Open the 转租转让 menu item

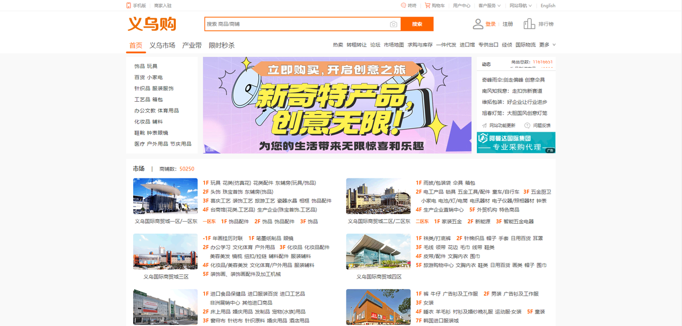click(x=356, y=45)
